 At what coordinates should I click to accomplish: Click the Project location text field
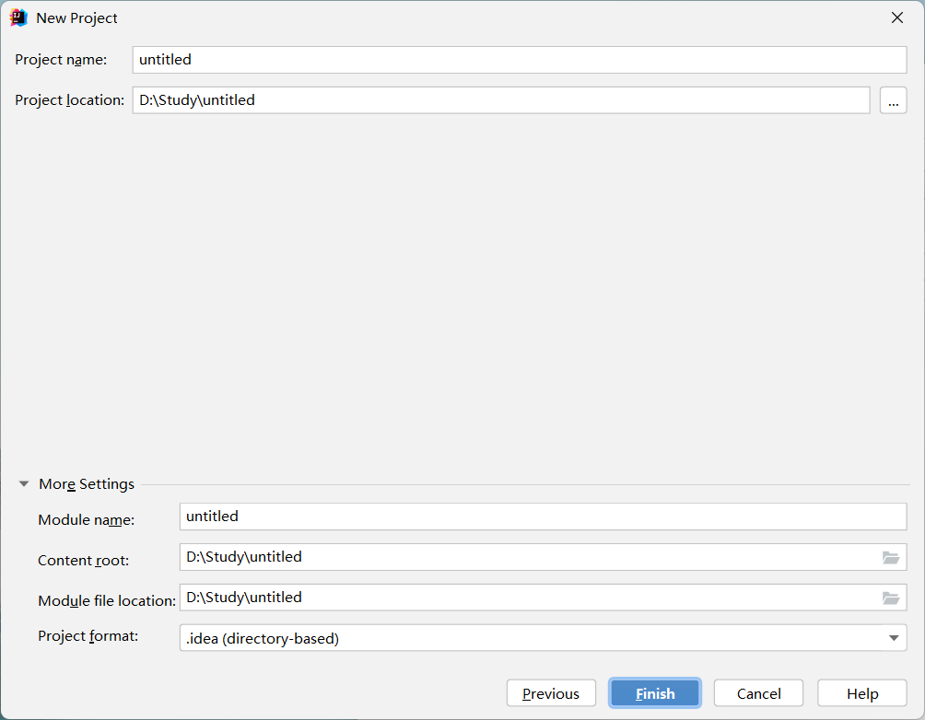click(x=501, y=100)
